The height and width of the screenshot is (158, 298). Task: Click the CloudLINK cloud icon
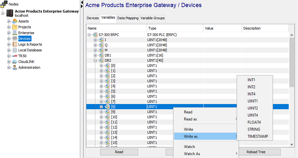[15, 62]
